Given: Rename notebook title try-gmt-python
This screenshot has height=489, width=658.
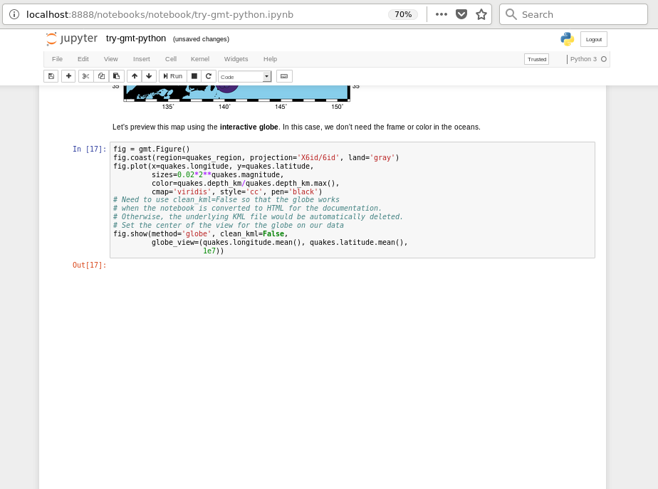Looking at the screenshot, I should pyautogui.click(x=136, y=38).
